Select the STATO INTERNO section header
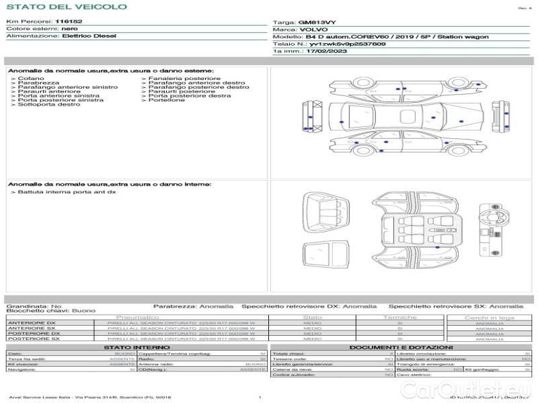Image resolution: width=538 pixels, height=403 pixels. click(x=137, y=347)
